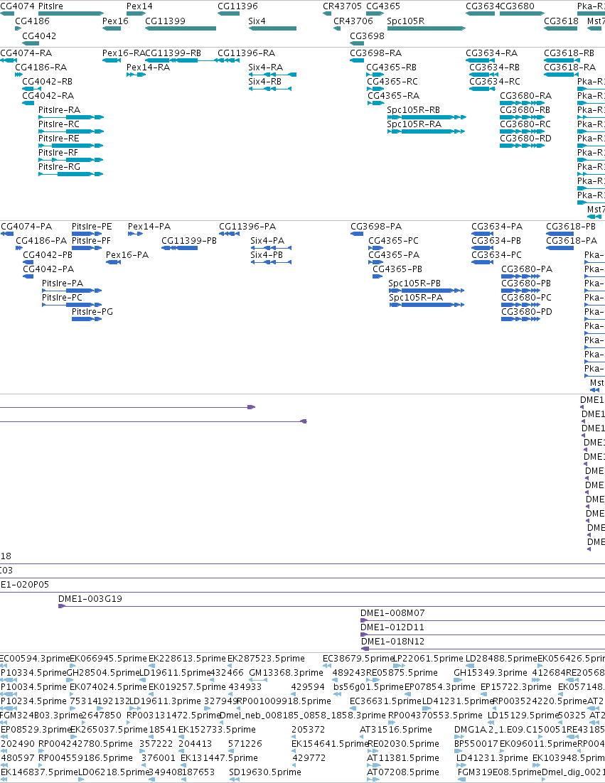Select transcript label Spc105R-RA
Viewport: 605px width, 783px height.
(414, 124)
